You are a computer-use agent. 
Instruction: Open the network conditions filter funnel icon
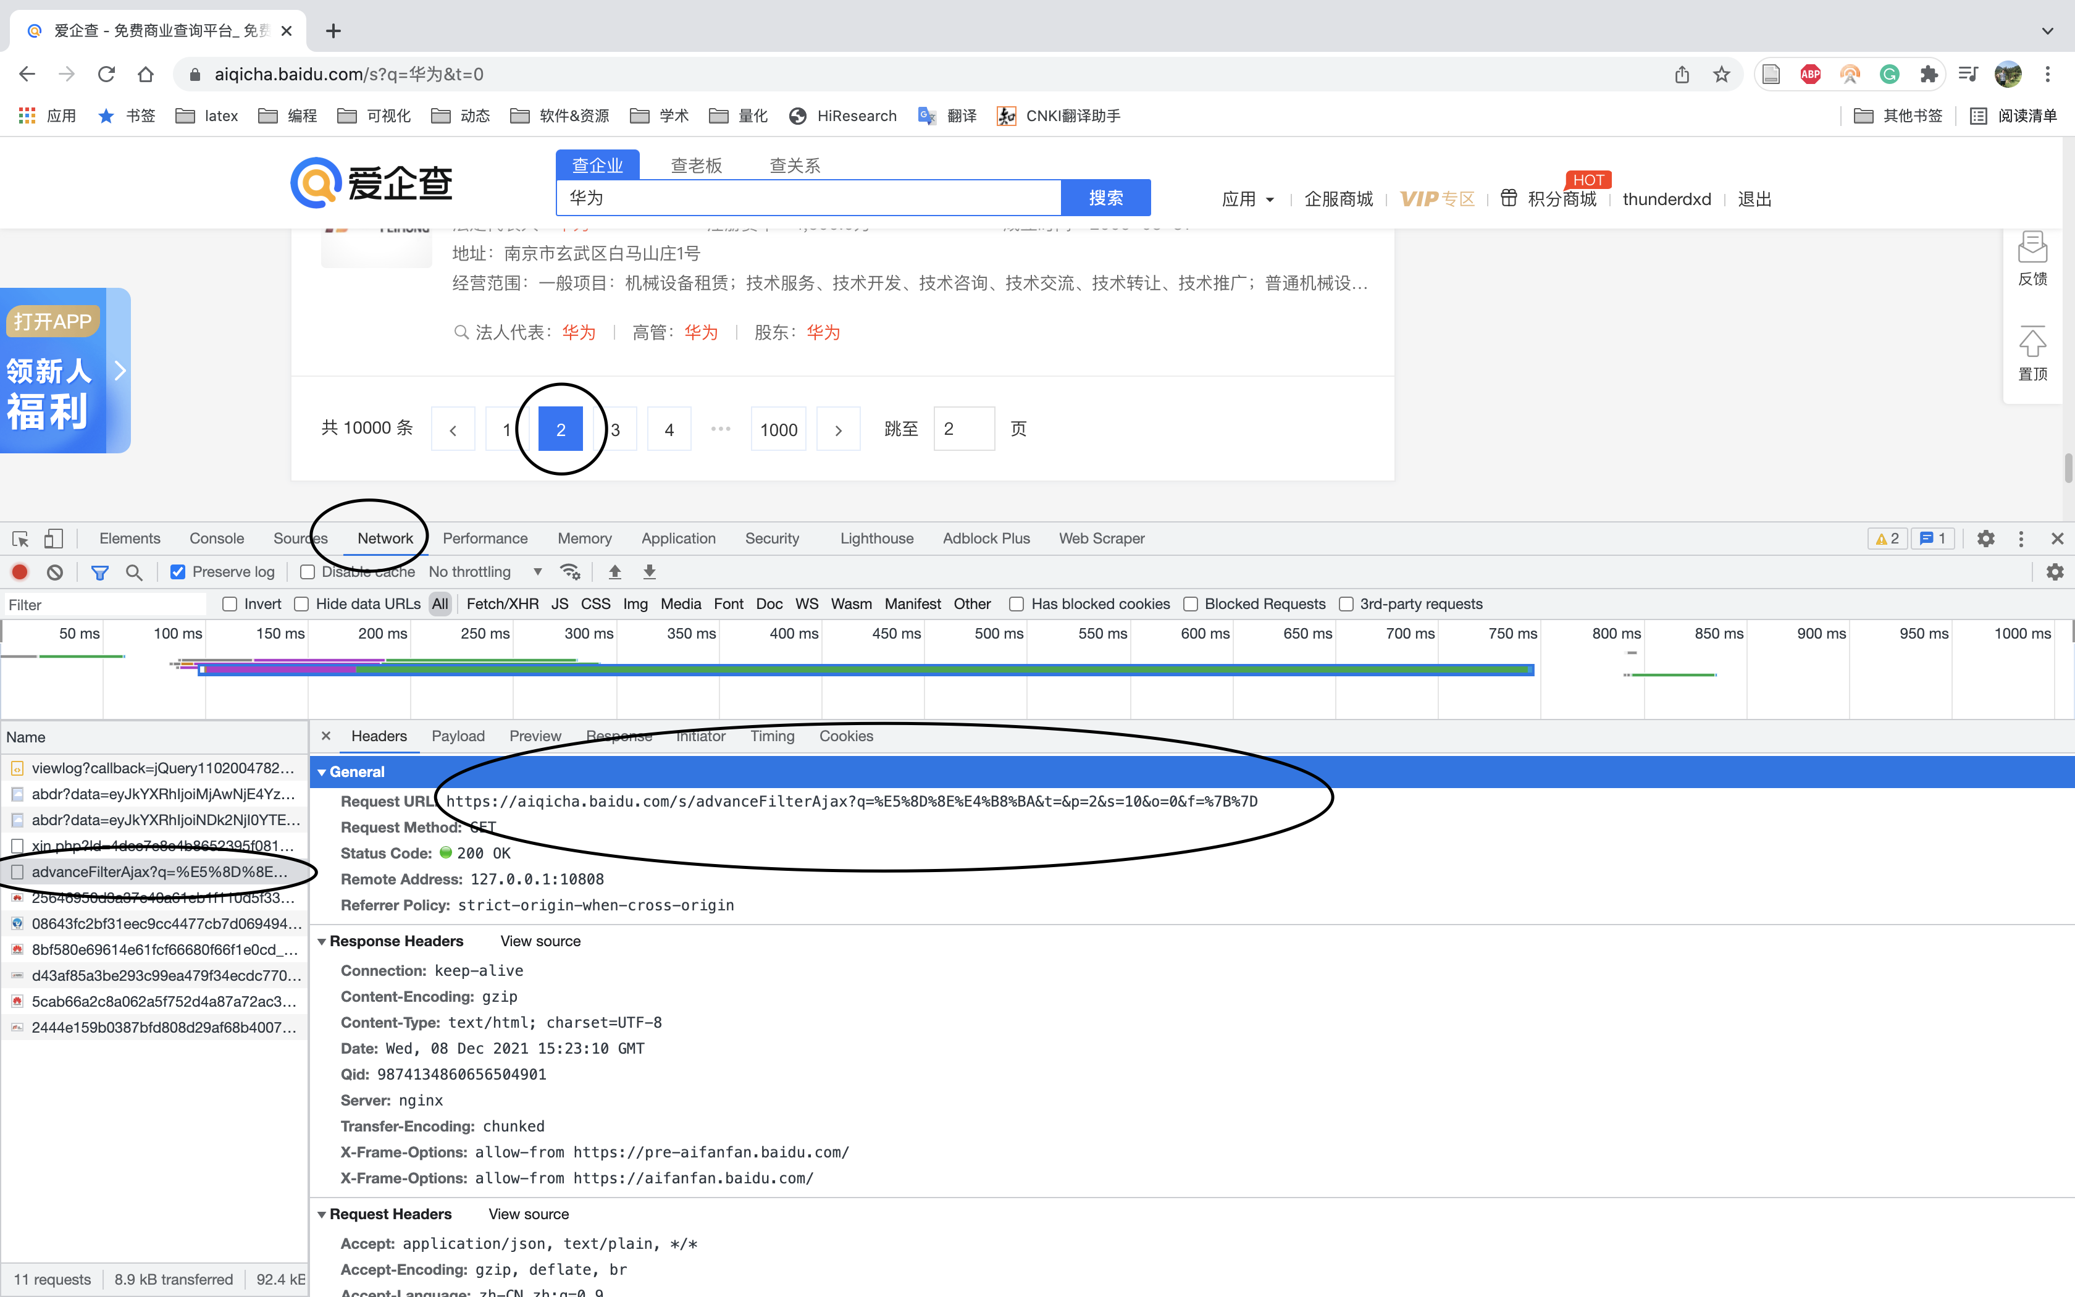[x=100, y=571]
